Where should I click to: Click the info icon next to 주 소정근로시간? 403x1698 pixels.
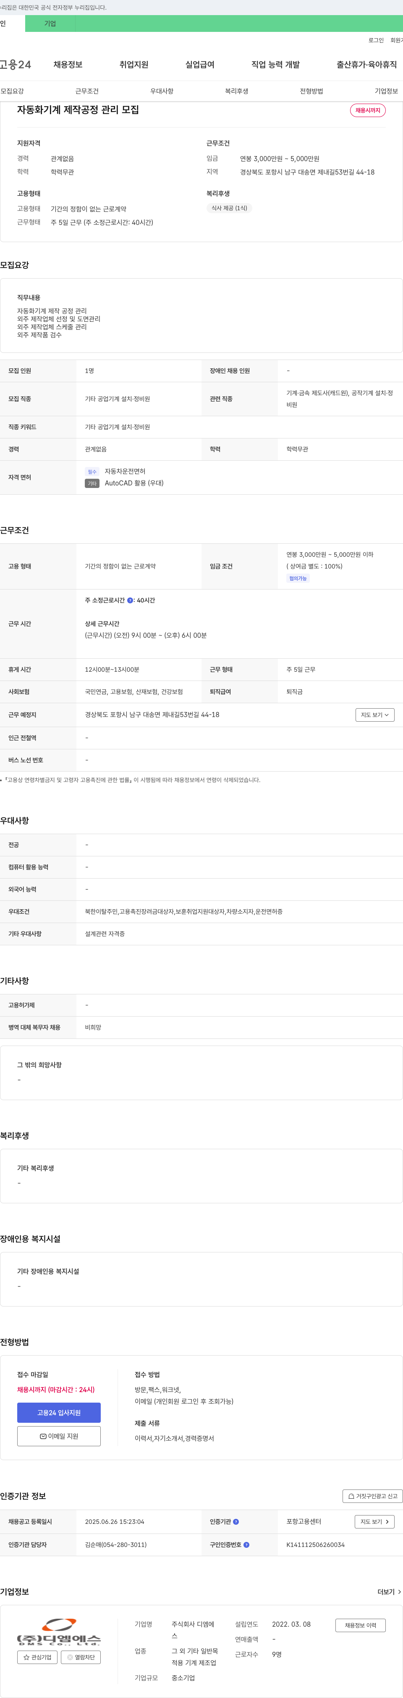(130, 600)
